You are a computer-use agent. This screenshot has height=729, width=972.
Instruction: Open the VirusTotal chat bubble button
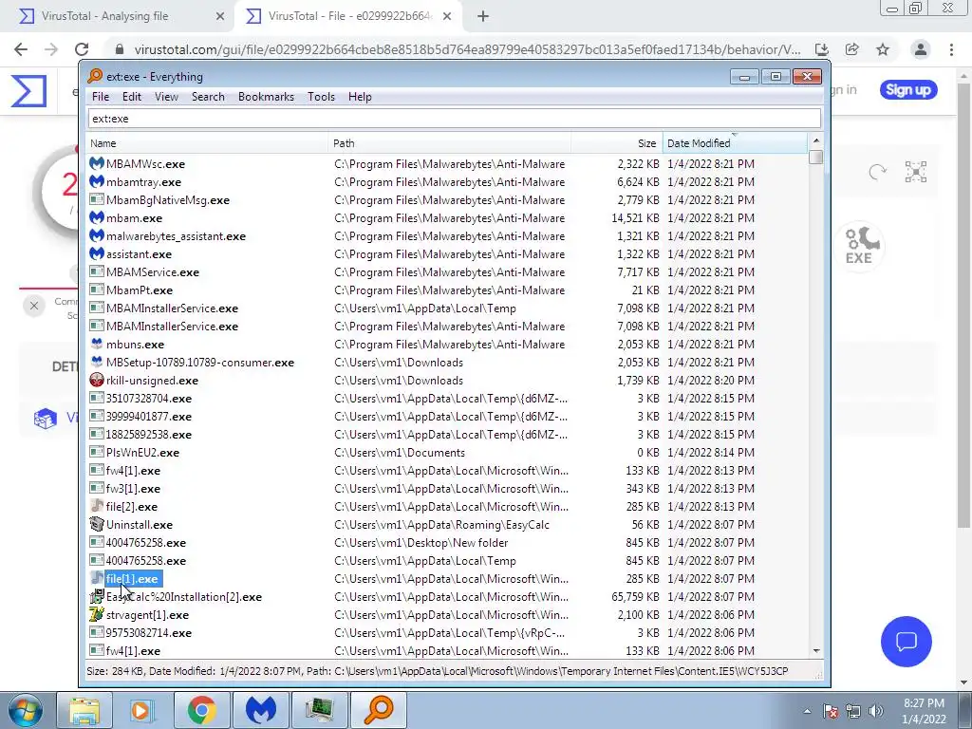tap(906, 642)
